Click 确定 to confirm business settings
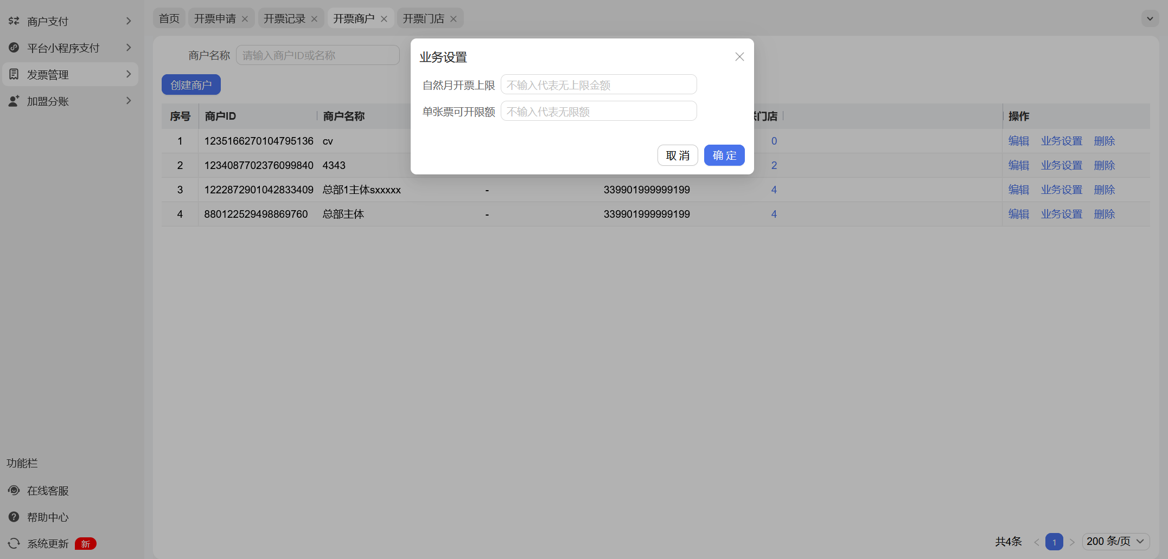 [724, 155]
